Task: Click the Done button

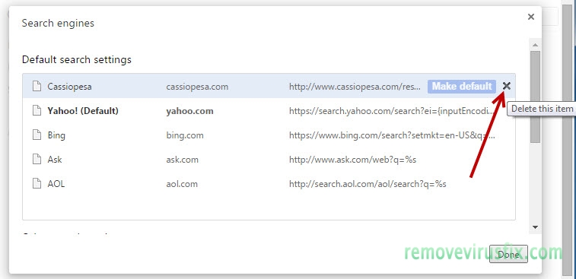Action: (508, 254)
